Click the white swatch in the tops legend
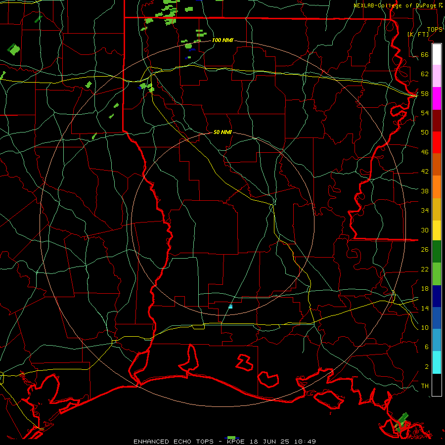The image size is (445, 445). [437, 54]
